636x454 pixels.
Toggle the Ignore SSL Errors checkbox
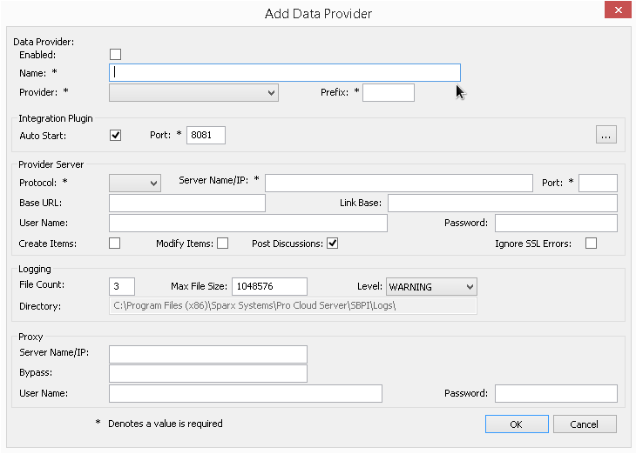pos(592,244)
